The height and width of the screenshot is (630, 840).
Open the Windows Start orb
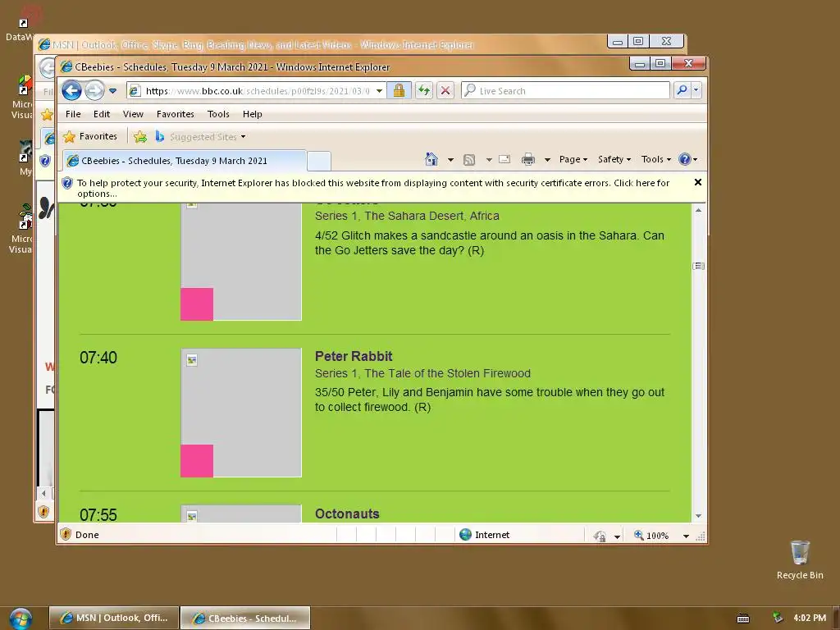point(21,619)
